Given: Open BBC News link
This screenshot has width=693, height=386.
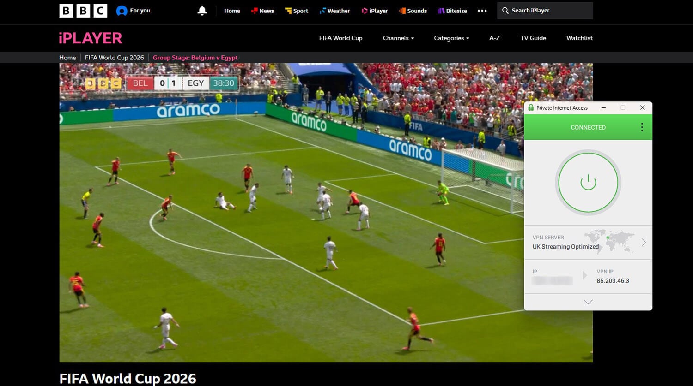Looking at the screenshot, I should tap(262, 11).
